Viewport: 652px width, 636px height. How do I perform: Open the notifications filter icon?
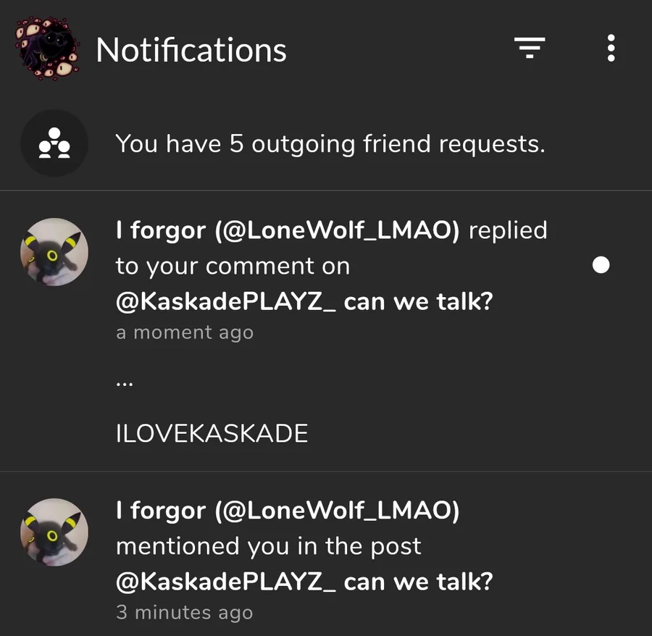[x=530, y=48]
